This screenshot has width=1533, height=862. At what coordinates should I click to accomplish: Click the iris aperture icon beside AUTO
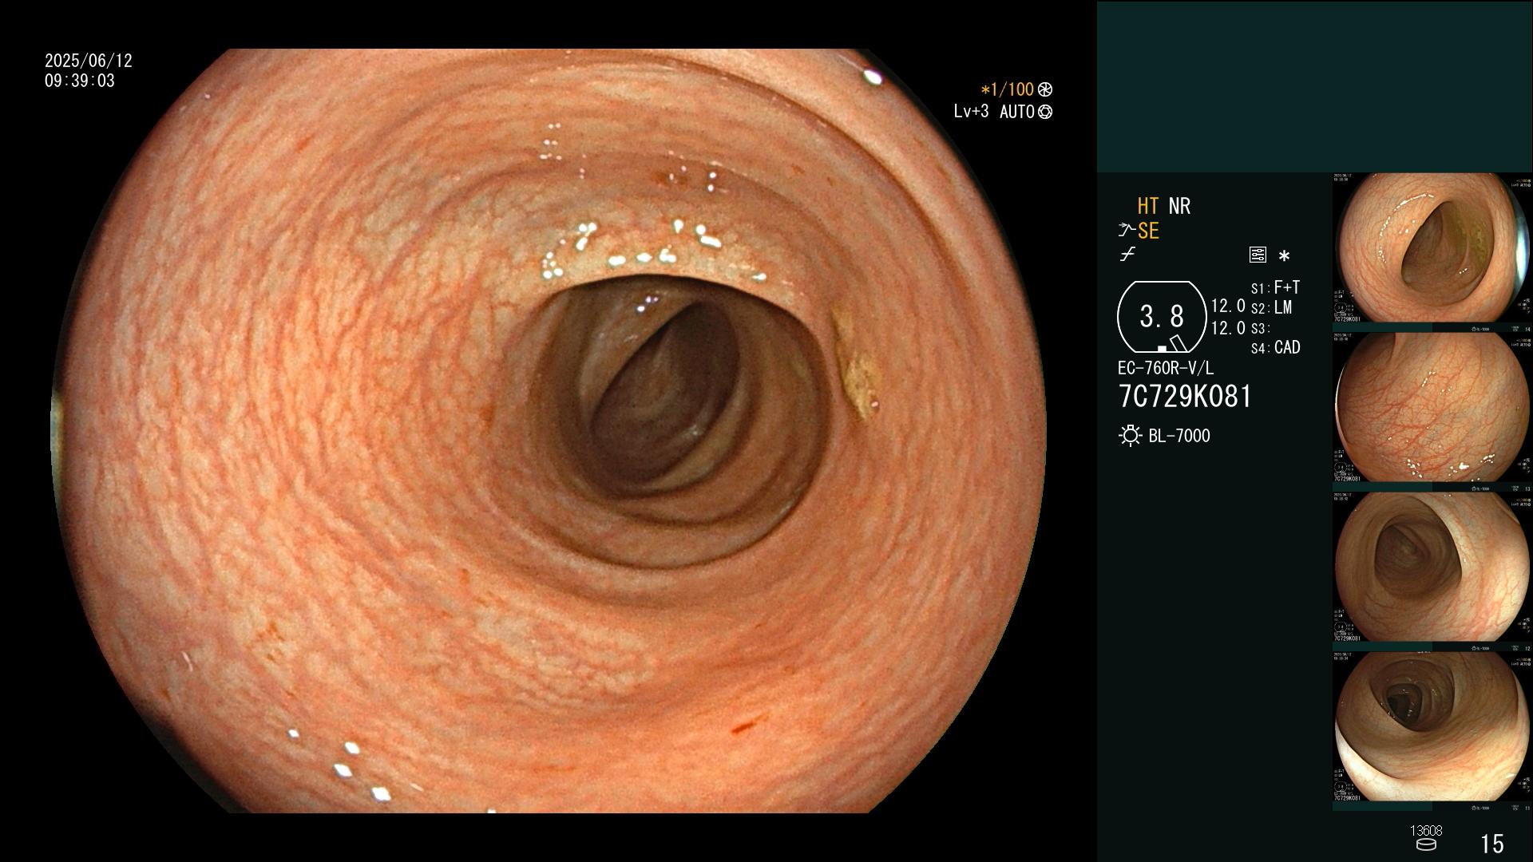1045,112
